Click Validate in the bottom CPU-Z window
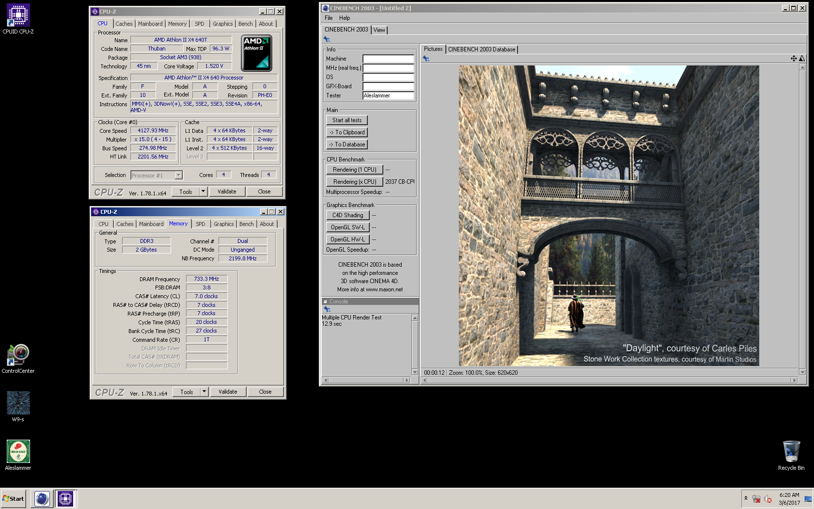This screenshot has width=814, height=509. [228, 392]
